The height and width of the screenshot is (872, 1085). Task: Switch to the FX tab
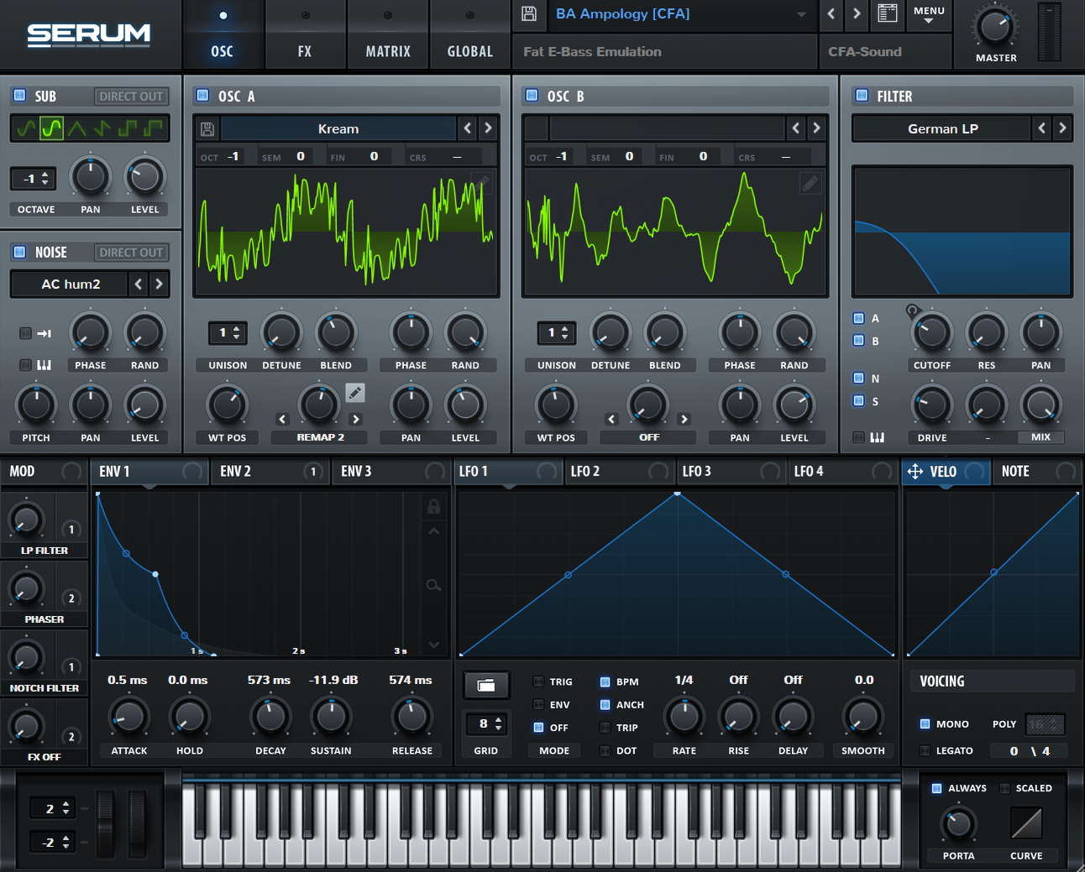click(x=305, y=35)
